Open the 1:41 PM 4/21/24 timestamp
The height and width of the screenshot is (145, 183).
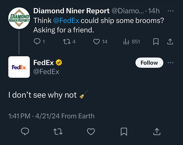click(x=34, y=116)
